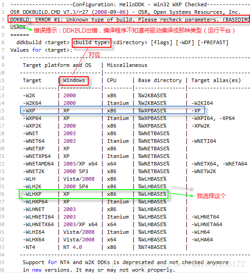The height and width of the screenshot is (273, 250).
Task: Click the '-WLHNETA64' alias text
Action: click(207, 224)
